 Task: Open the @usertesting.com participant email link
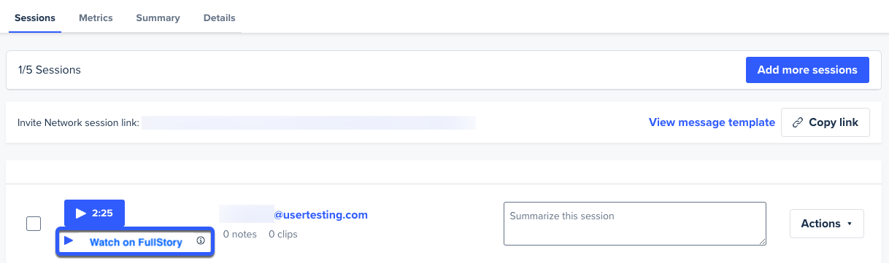point(320,215)
